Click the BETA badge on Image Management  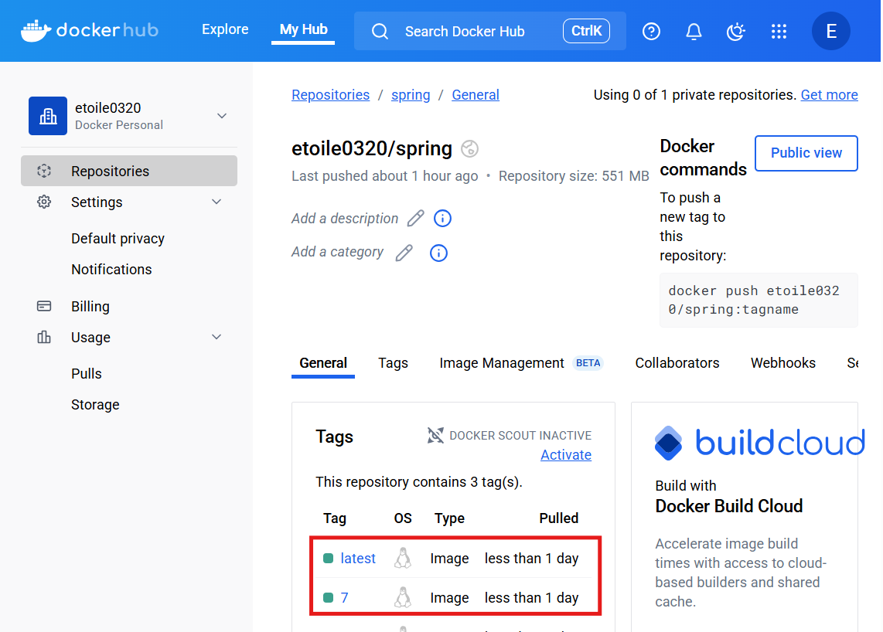click(588, 363)
